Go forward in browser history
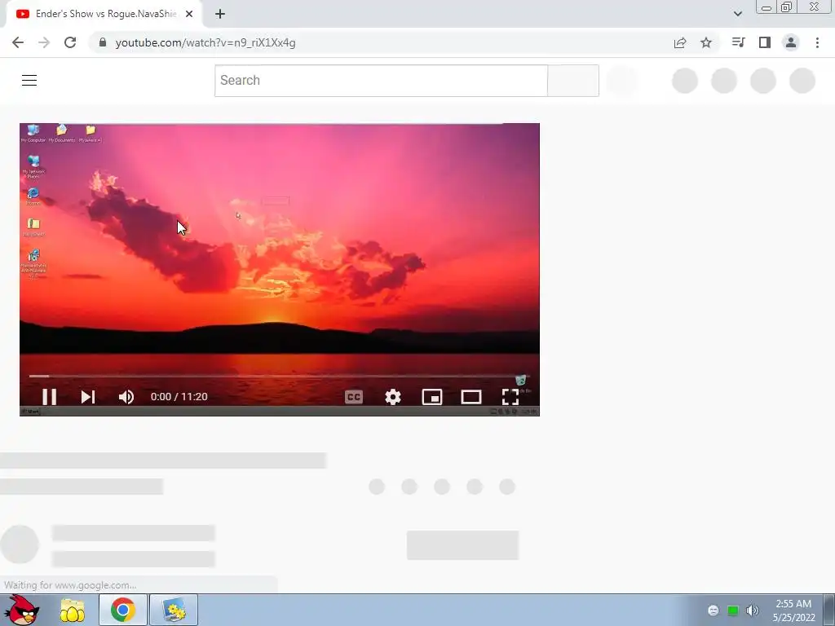 [x=44, y=42]
